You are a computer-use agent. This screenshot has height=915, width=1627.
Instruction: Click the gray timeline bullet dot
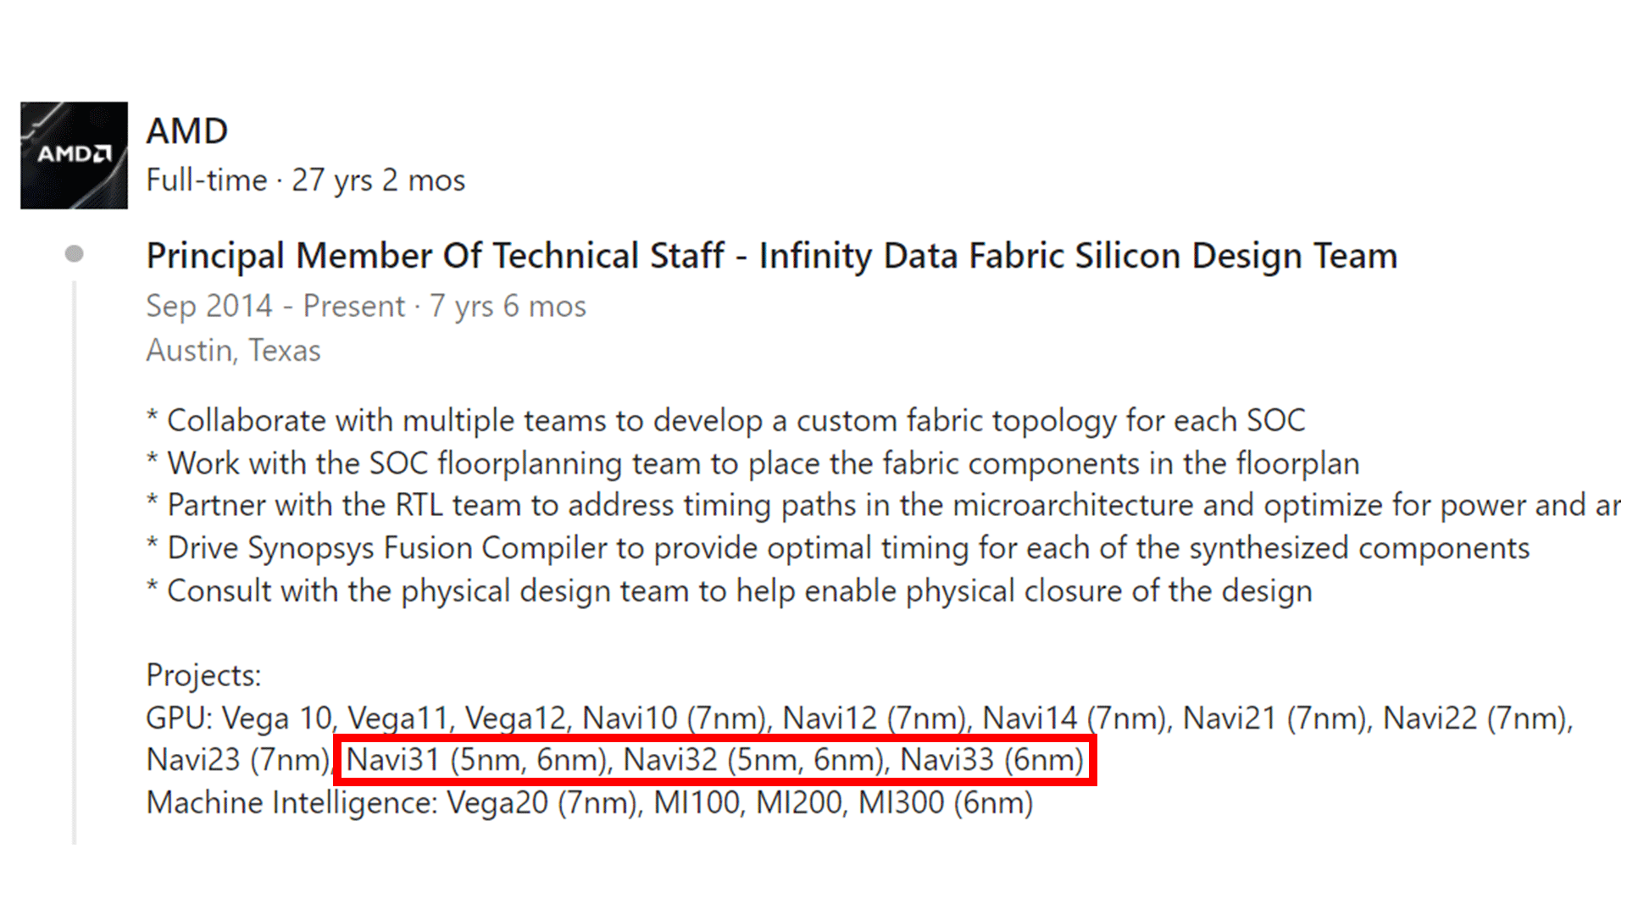[75, 253]
